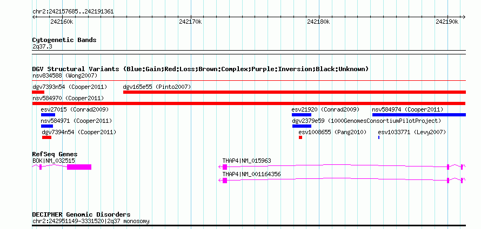The image size is (481, 229).
Task: Click the ruler's right end arrow
Action: tap(464, 17)
